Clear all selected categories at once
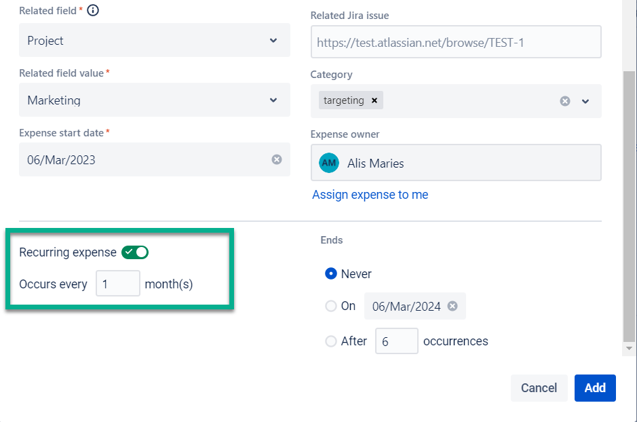The width and height of the screenshot is (637, 422). (x=564, y=100)
